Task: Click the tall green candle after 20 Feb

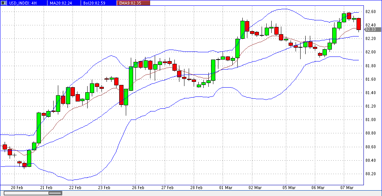Action: [x=39, y=128]
